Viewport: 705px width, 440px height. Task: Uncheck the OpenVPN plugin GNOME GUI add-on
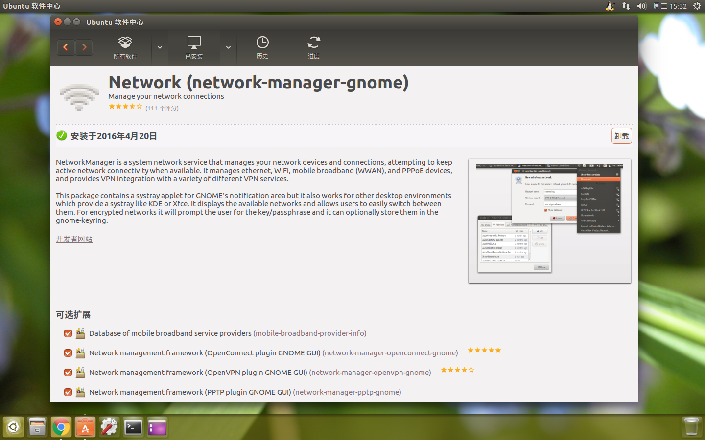pos(68,373)
